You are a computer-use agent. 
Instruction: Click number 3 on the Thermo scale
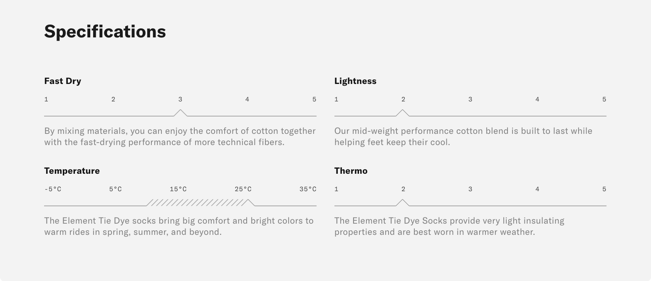pos(470,189)
